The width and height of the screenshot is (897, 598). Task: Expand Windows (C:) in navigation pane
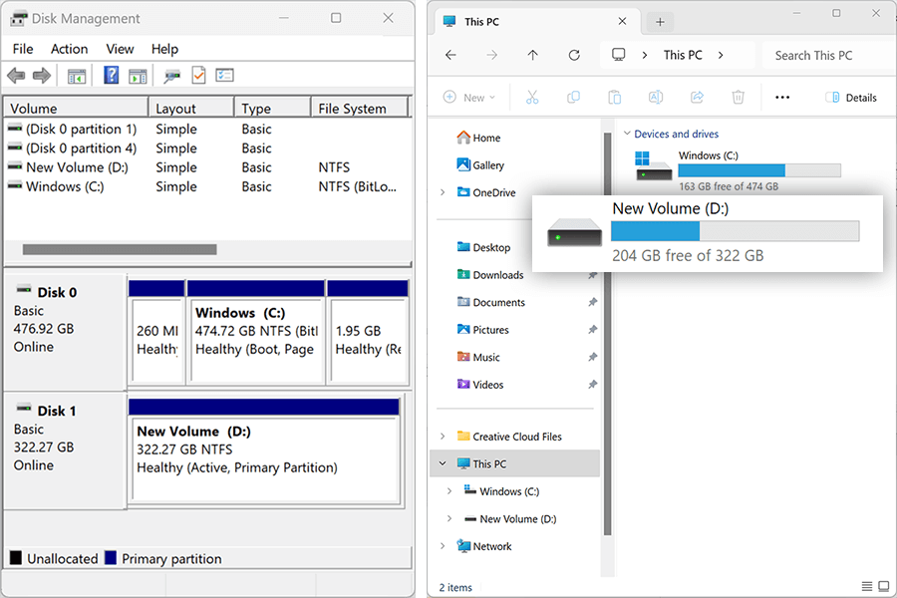[449, 491]
